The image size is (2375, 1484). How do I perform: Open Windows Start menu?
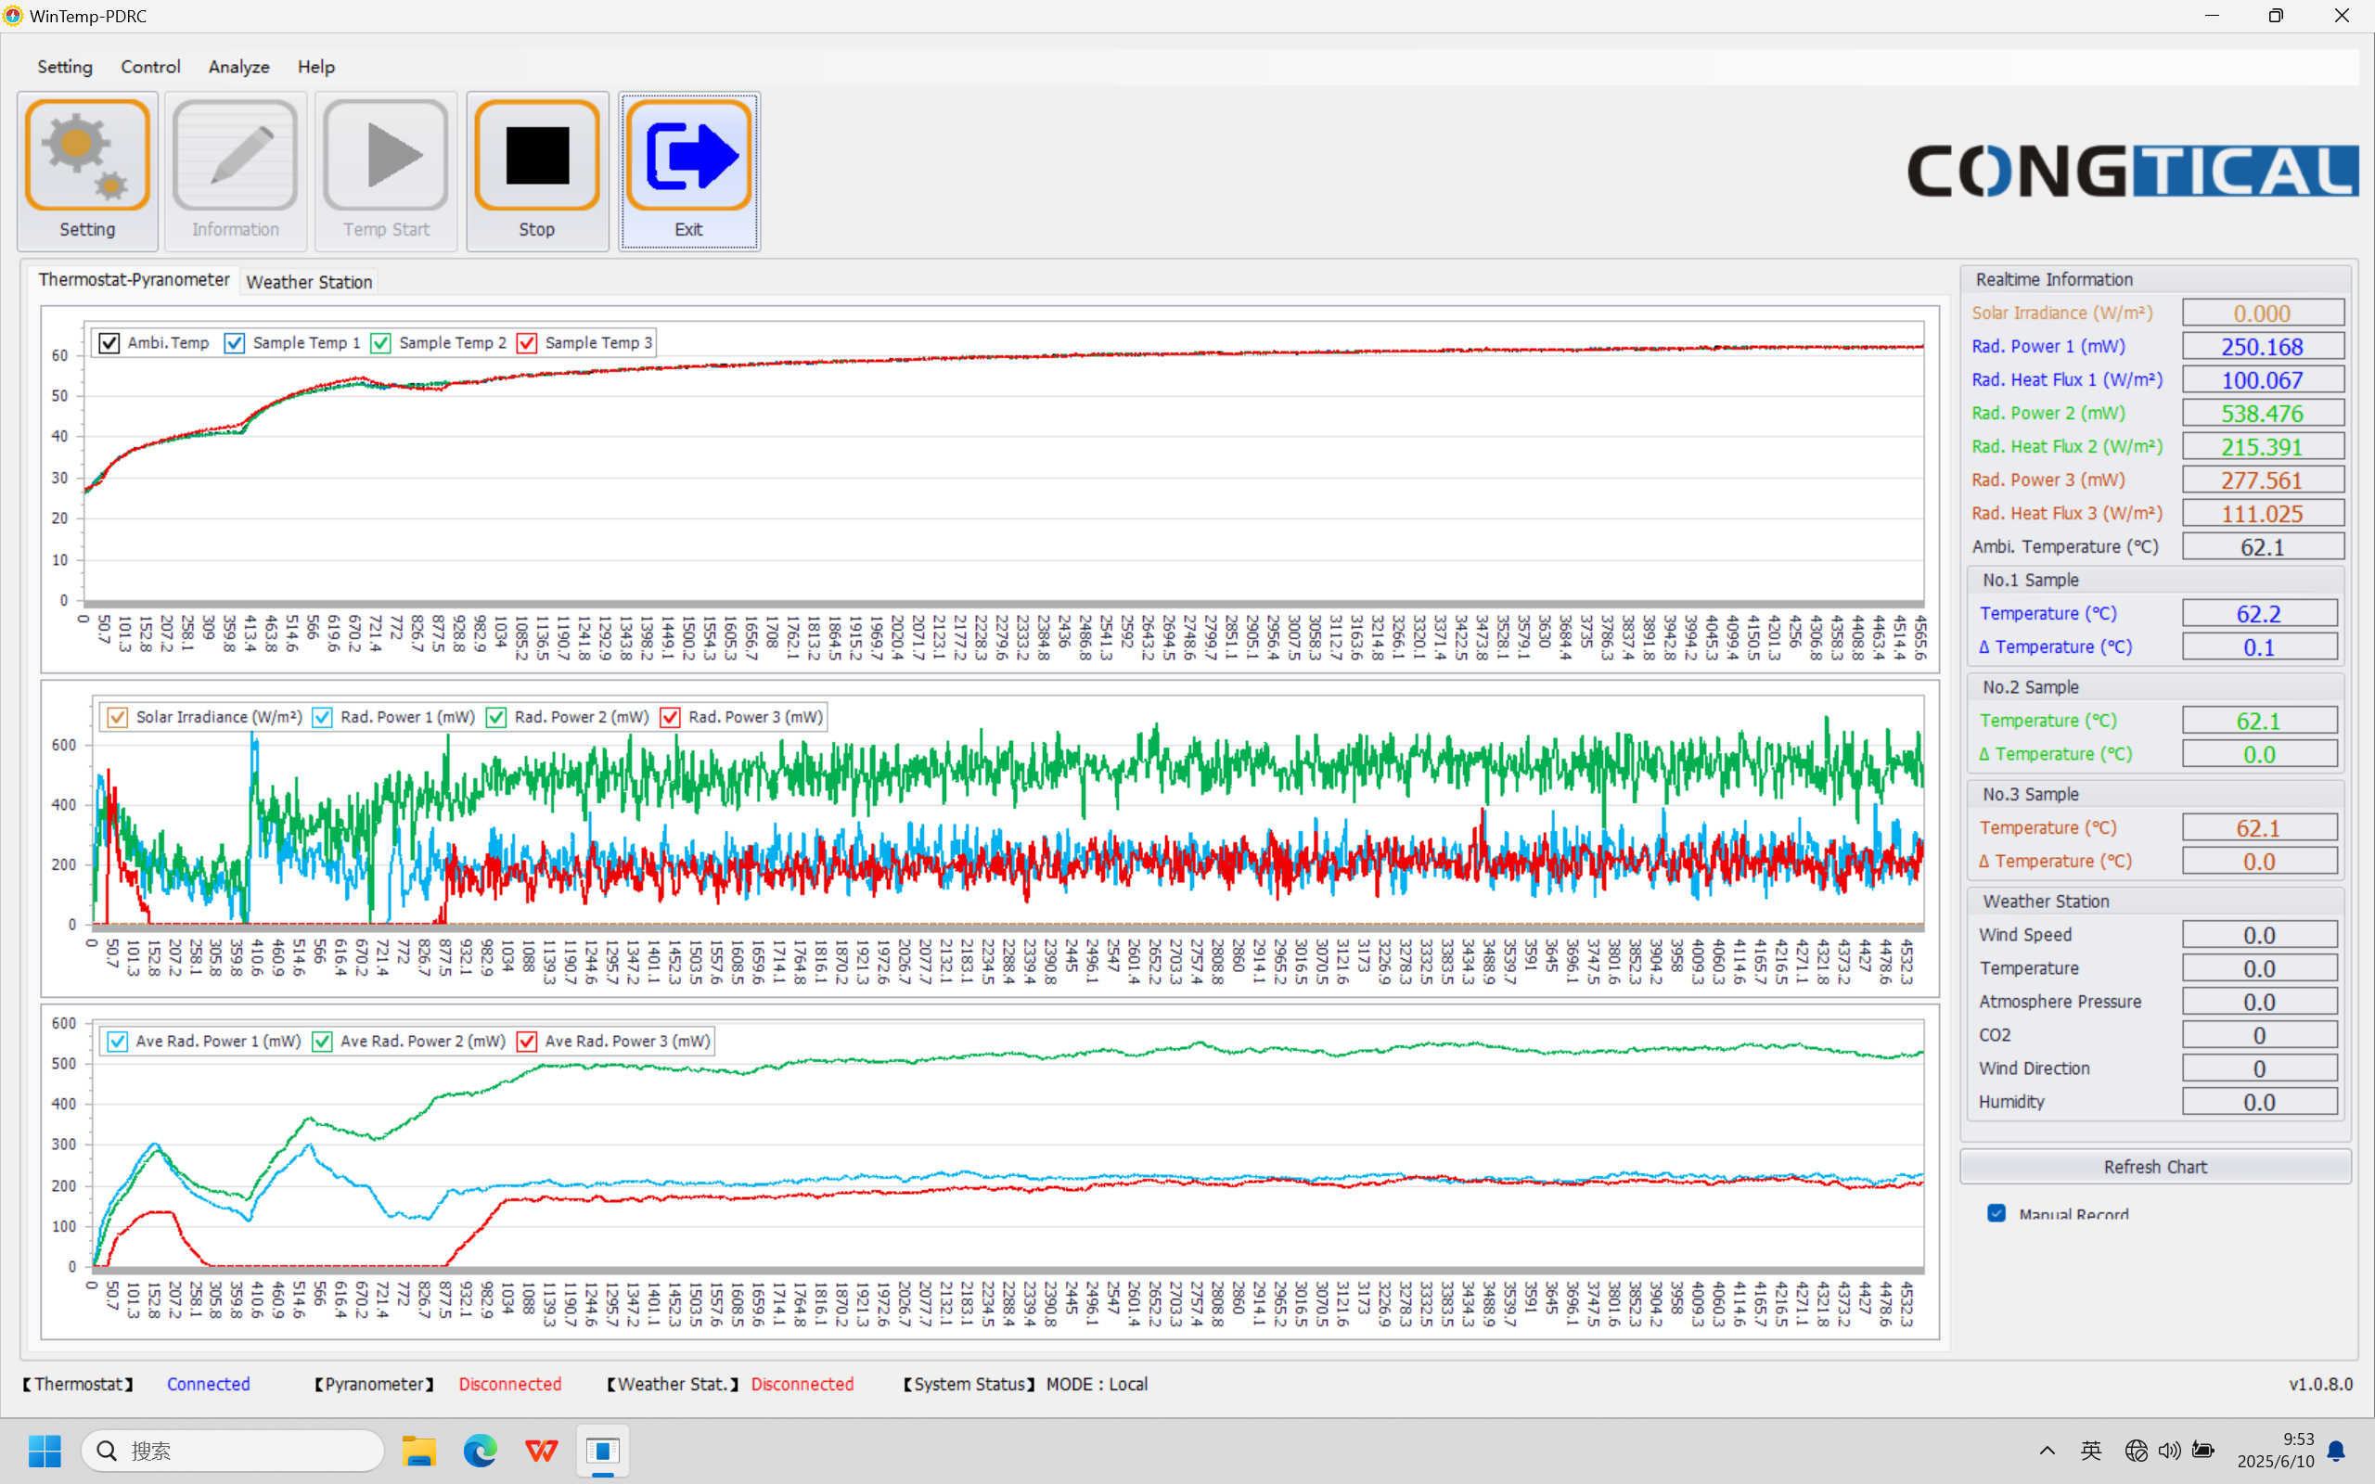(45, 1451)
